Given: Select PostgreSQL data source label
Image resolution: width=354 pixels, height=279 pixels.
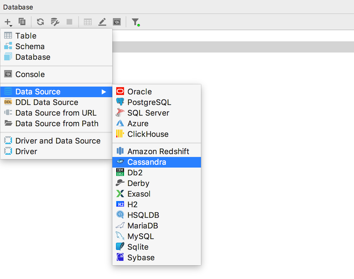Looking at the screenshot, I should tap(149, 102).
